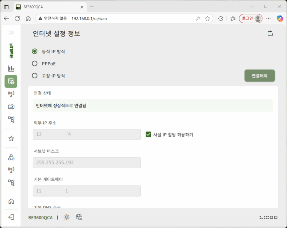This screenshot has width=287, height=228.
Task: Click the highlighted internet settings sidebar icon
Action: tap(11, 82)
